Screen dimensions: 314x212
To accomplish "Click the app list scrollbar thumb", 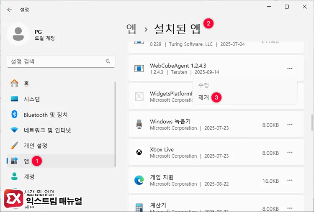I will click(312, 123).
